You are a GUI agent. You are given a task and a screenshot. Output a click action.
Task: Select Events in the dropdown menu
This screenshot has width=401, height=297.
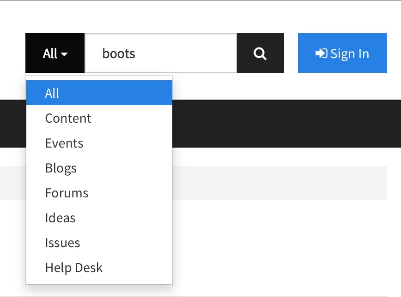coord(64,143)
